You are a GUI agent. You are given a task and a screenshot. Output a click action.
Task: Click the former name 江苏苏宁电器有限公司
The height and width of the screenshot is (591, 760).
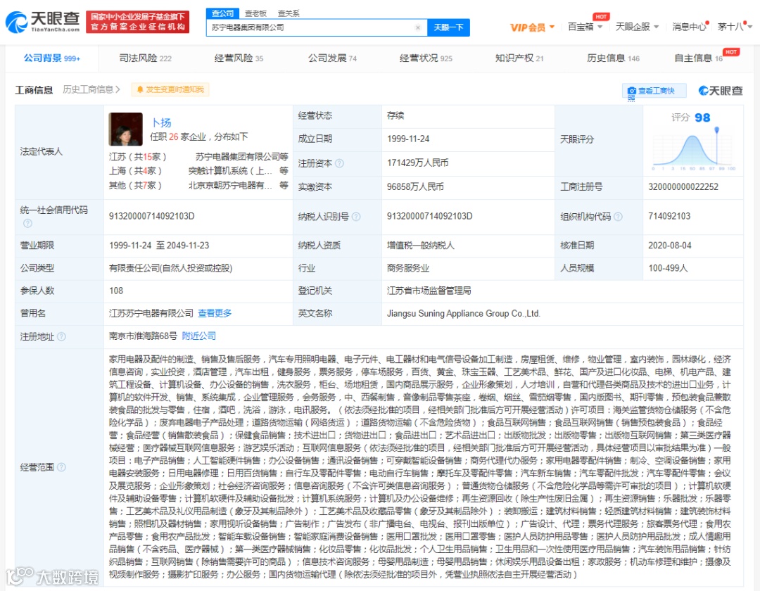(x=151, y=313)
